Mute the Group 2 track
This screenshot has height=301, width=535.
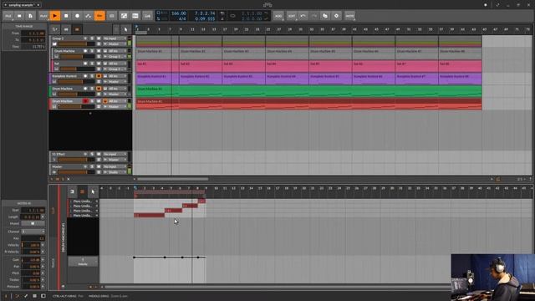[99, 38]
